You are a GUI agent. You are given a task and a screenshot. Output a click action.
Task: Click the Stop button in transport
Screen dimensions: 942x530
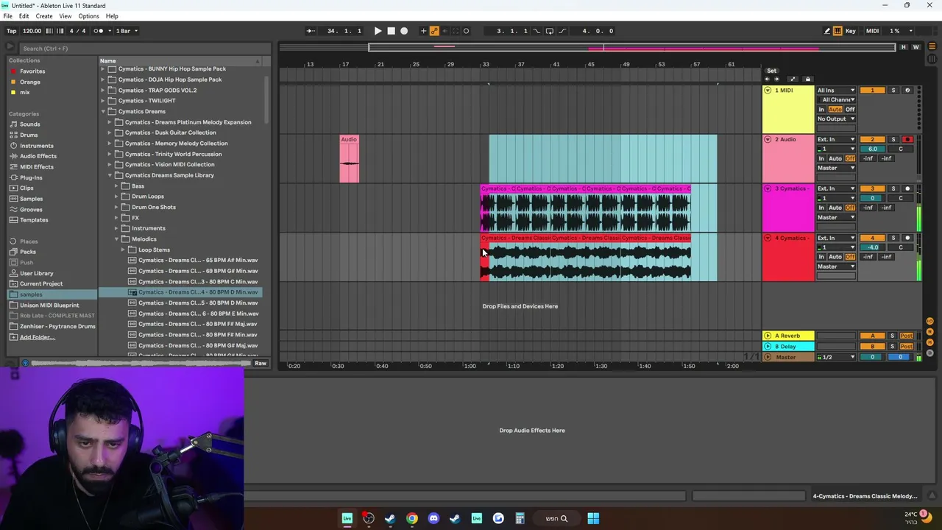[x=391, y=31]
